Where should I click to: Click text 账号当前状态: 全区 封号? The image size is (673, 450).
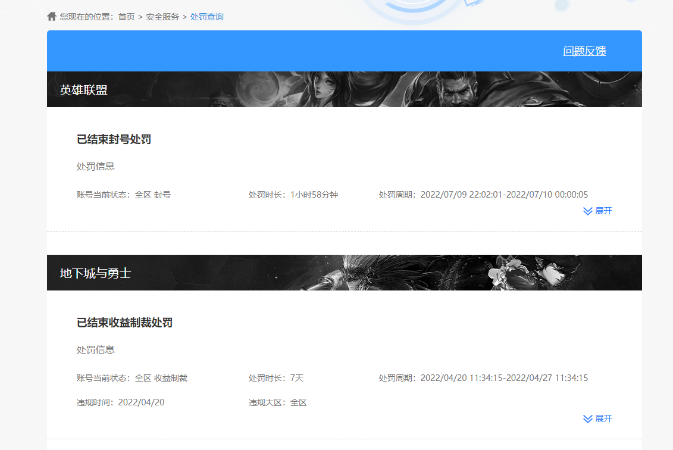124,195
